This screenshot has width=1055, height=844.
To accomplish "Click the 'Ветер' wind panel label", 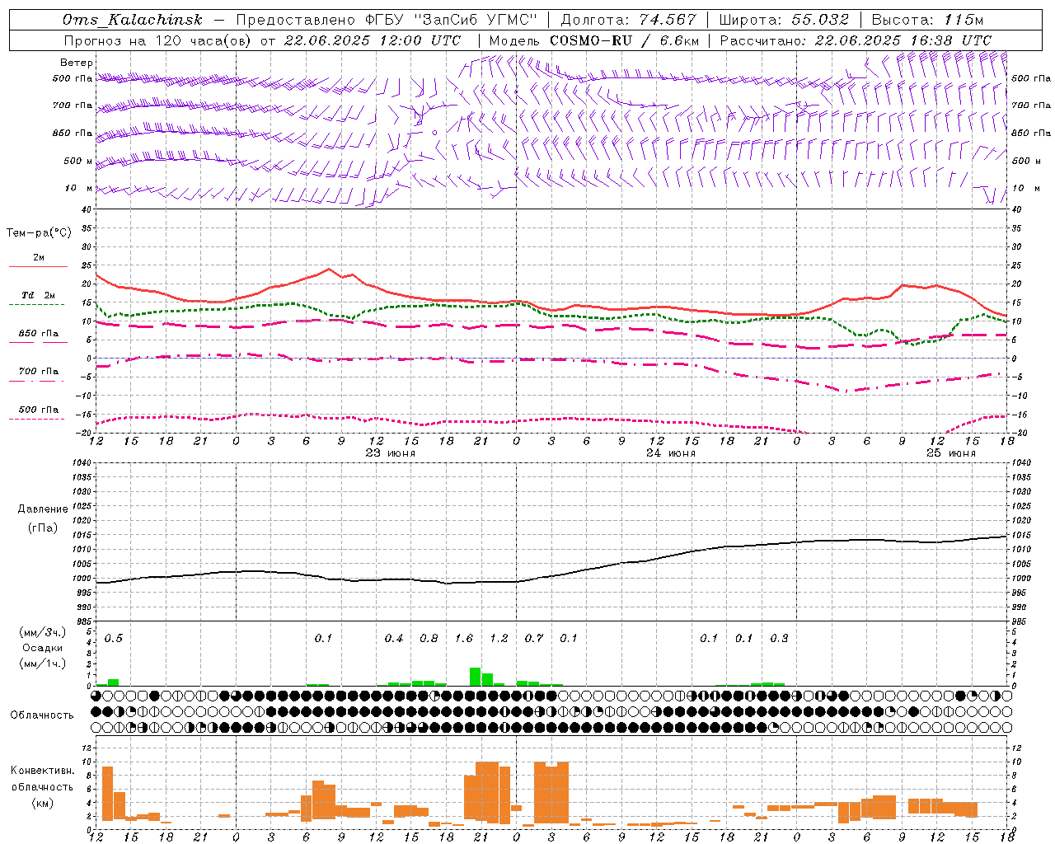I will pos(77,63).
